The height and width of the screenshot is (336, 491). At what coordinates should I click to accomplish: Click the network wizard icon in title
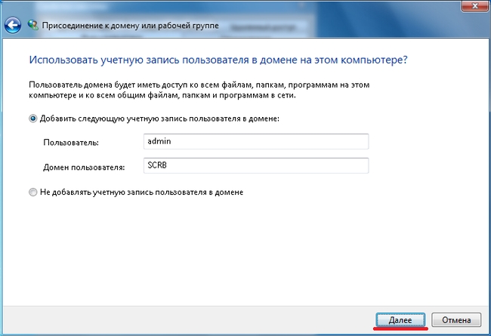[x=33, y=25]
